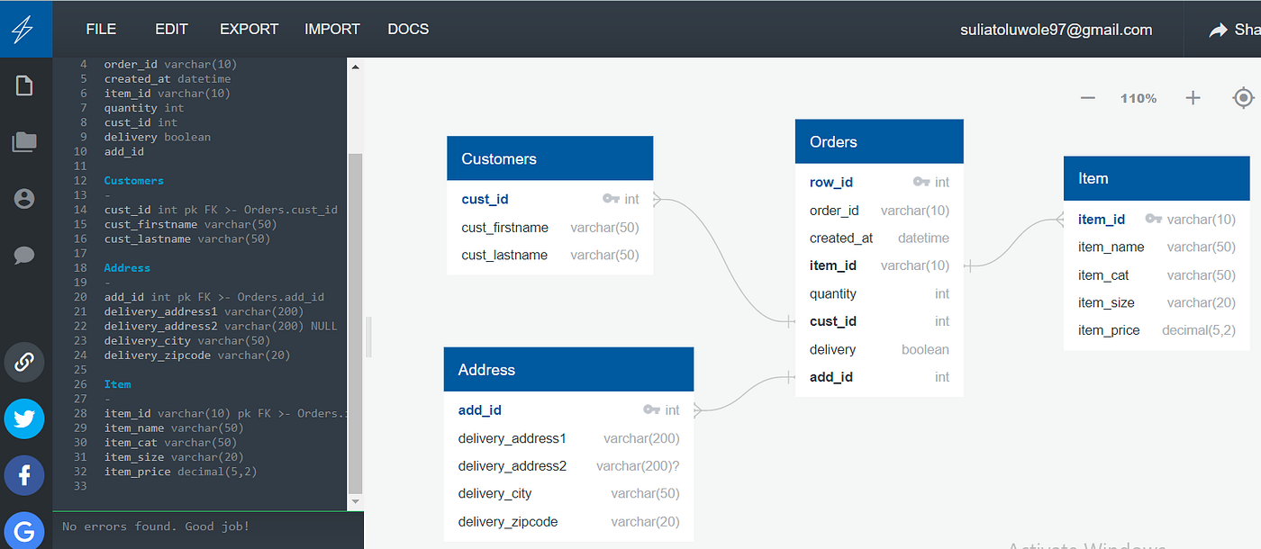Zoom in with the plus icon
1261x549 pixels.
point(1193,98)
